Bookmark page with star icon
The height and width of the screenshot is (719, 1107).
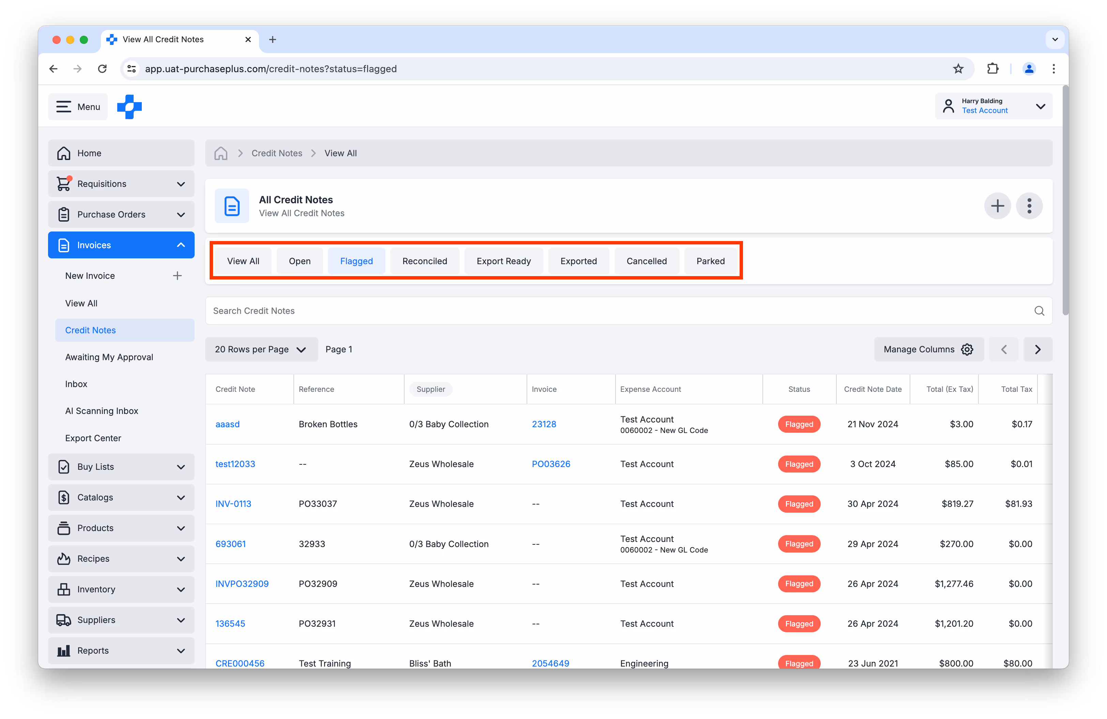click(958, 69)
